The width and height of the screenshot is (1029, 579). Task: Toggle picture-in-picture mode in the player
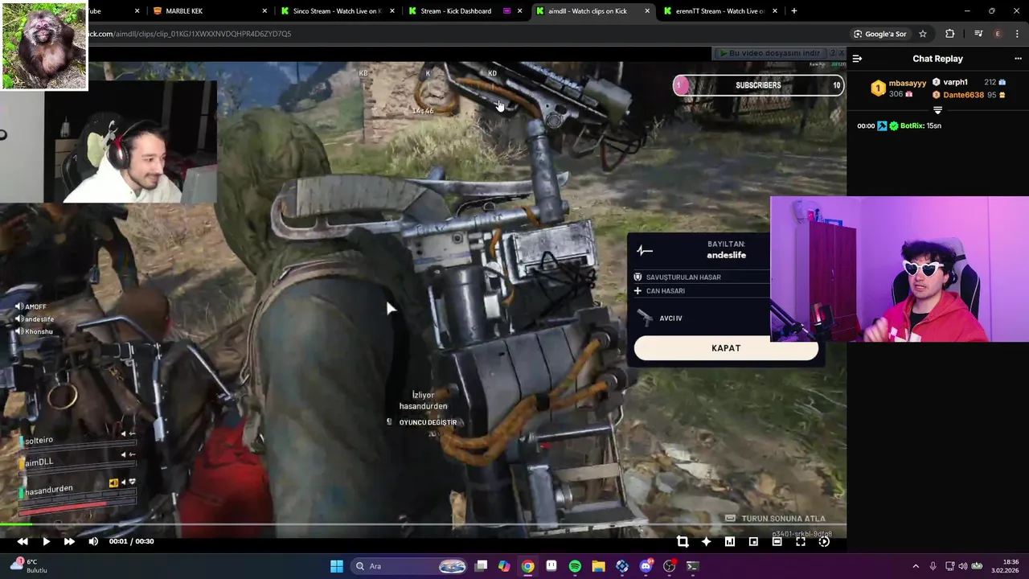pos(753,542)
